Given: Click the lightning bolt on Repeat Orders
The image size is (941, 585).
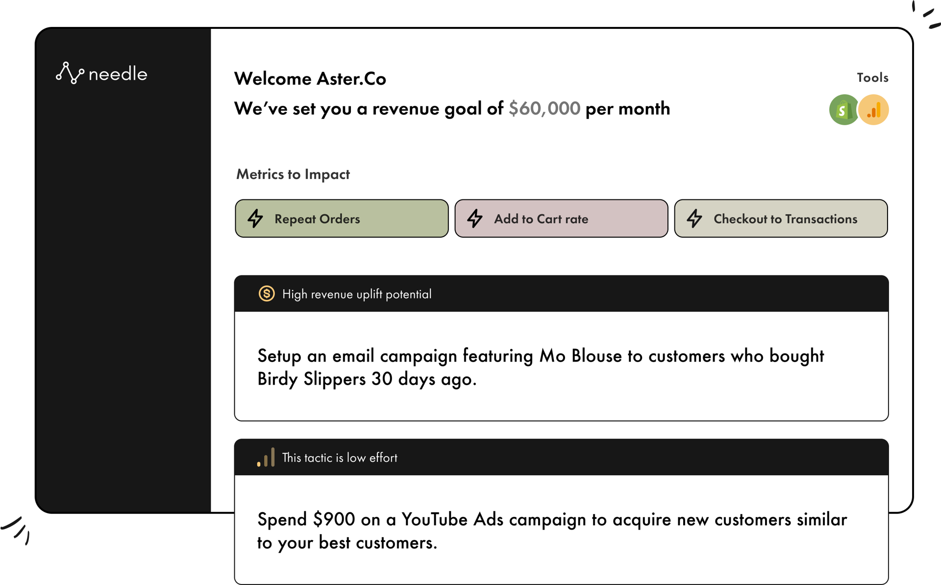Looking at the screenshot, I should (x=255, y=219).
